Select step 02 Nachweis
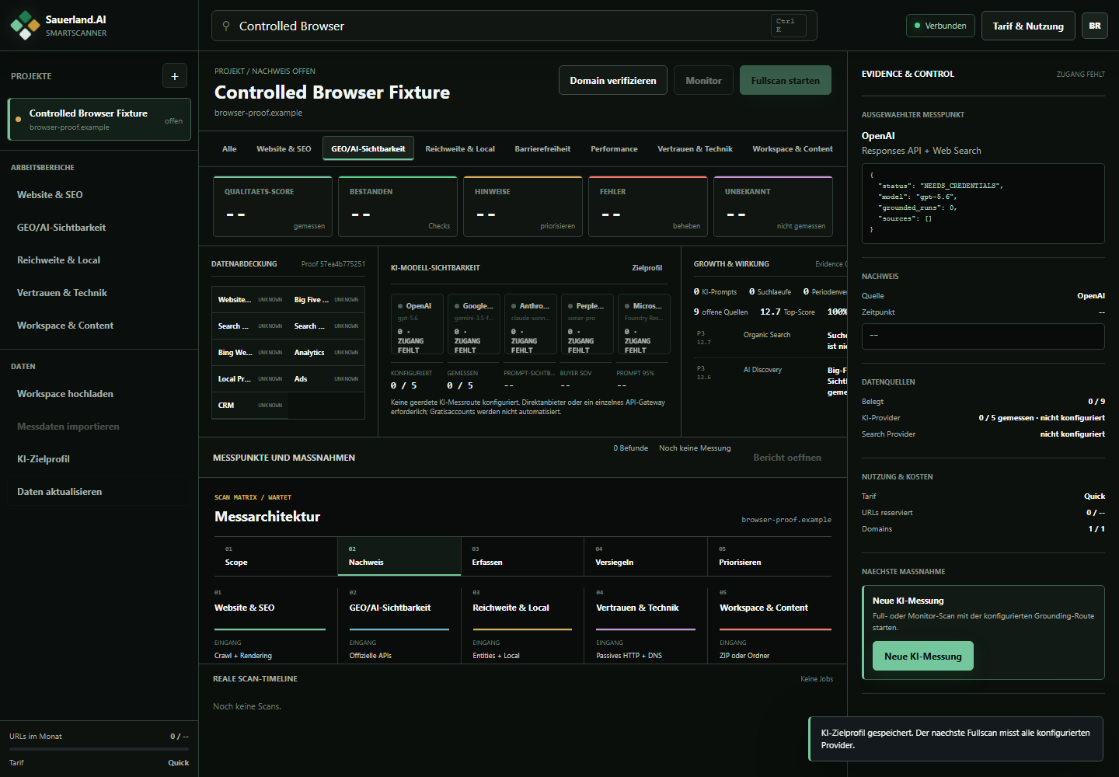1119x777 pixels. coord(399,556)
